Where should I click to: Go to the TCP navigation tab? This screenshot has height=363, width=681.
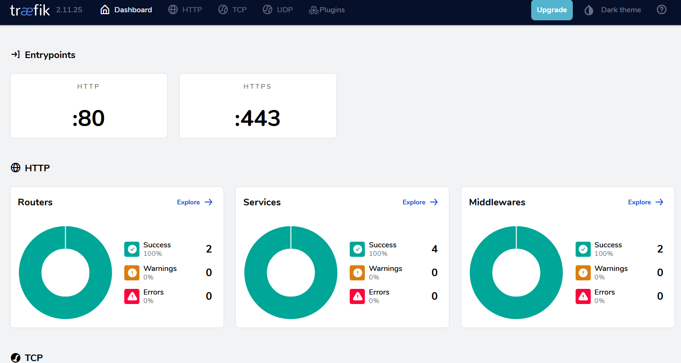click(233, 10)
